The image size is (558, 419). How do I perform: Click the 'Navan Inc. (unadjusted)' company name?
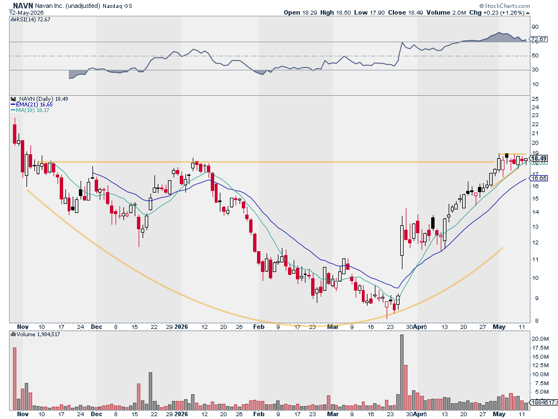point(68,6)
